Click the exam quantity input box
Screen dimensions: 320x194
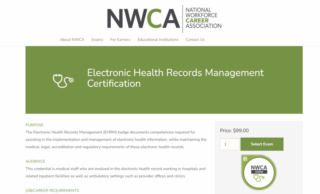229,144
